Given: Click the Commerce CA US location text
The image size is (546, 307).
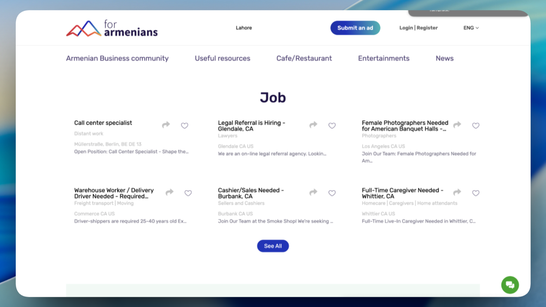Looking at the screenshot, I should coord(94,214).
